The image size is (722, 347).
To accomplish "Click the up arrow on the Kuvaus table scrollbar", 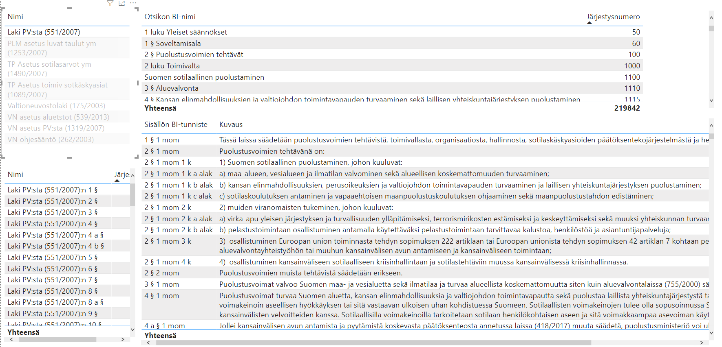I will [711, 126].
